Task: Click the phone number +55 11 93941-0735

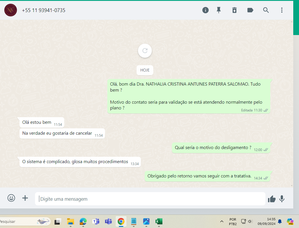Action: pos(44,10)
